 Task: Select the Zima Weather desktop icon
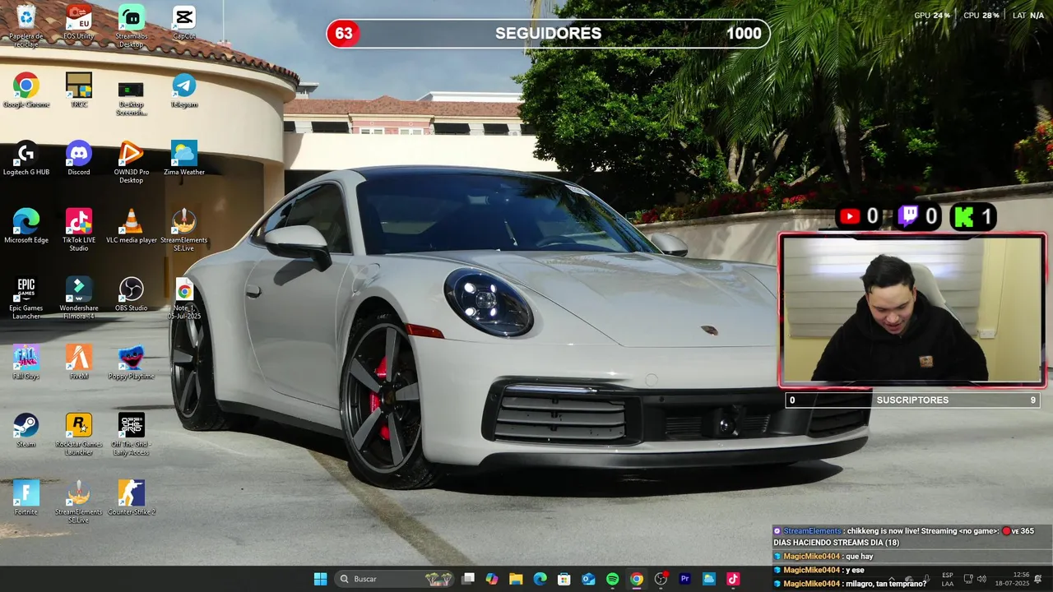(184, 158)
